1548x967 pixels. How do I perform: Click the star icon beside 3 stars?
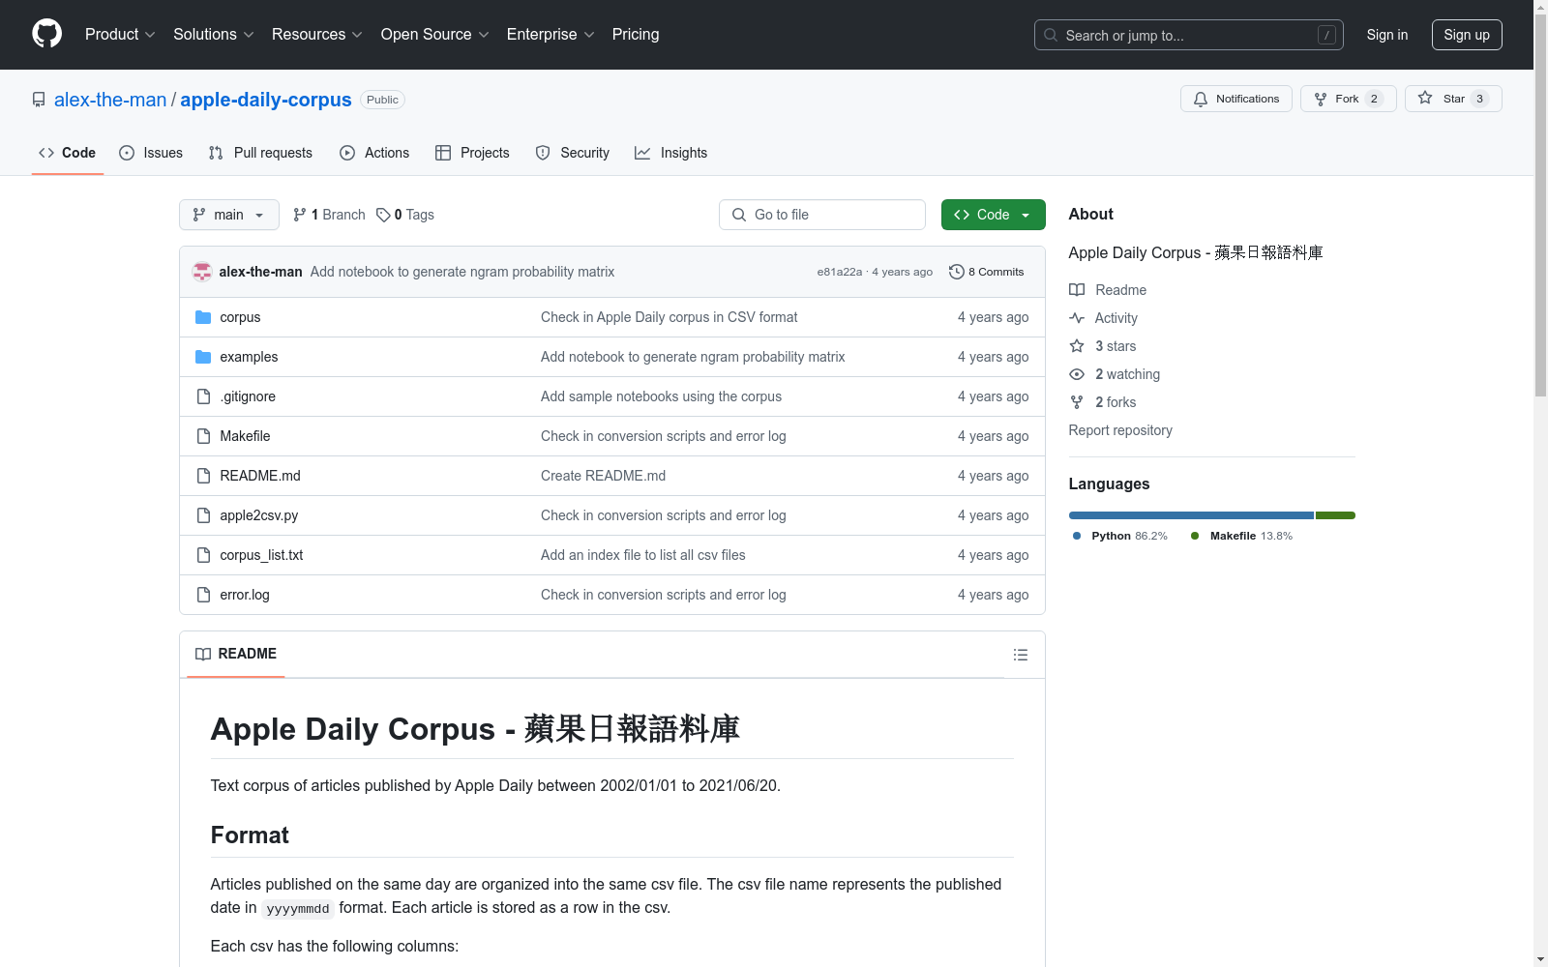coord(1077,346)
